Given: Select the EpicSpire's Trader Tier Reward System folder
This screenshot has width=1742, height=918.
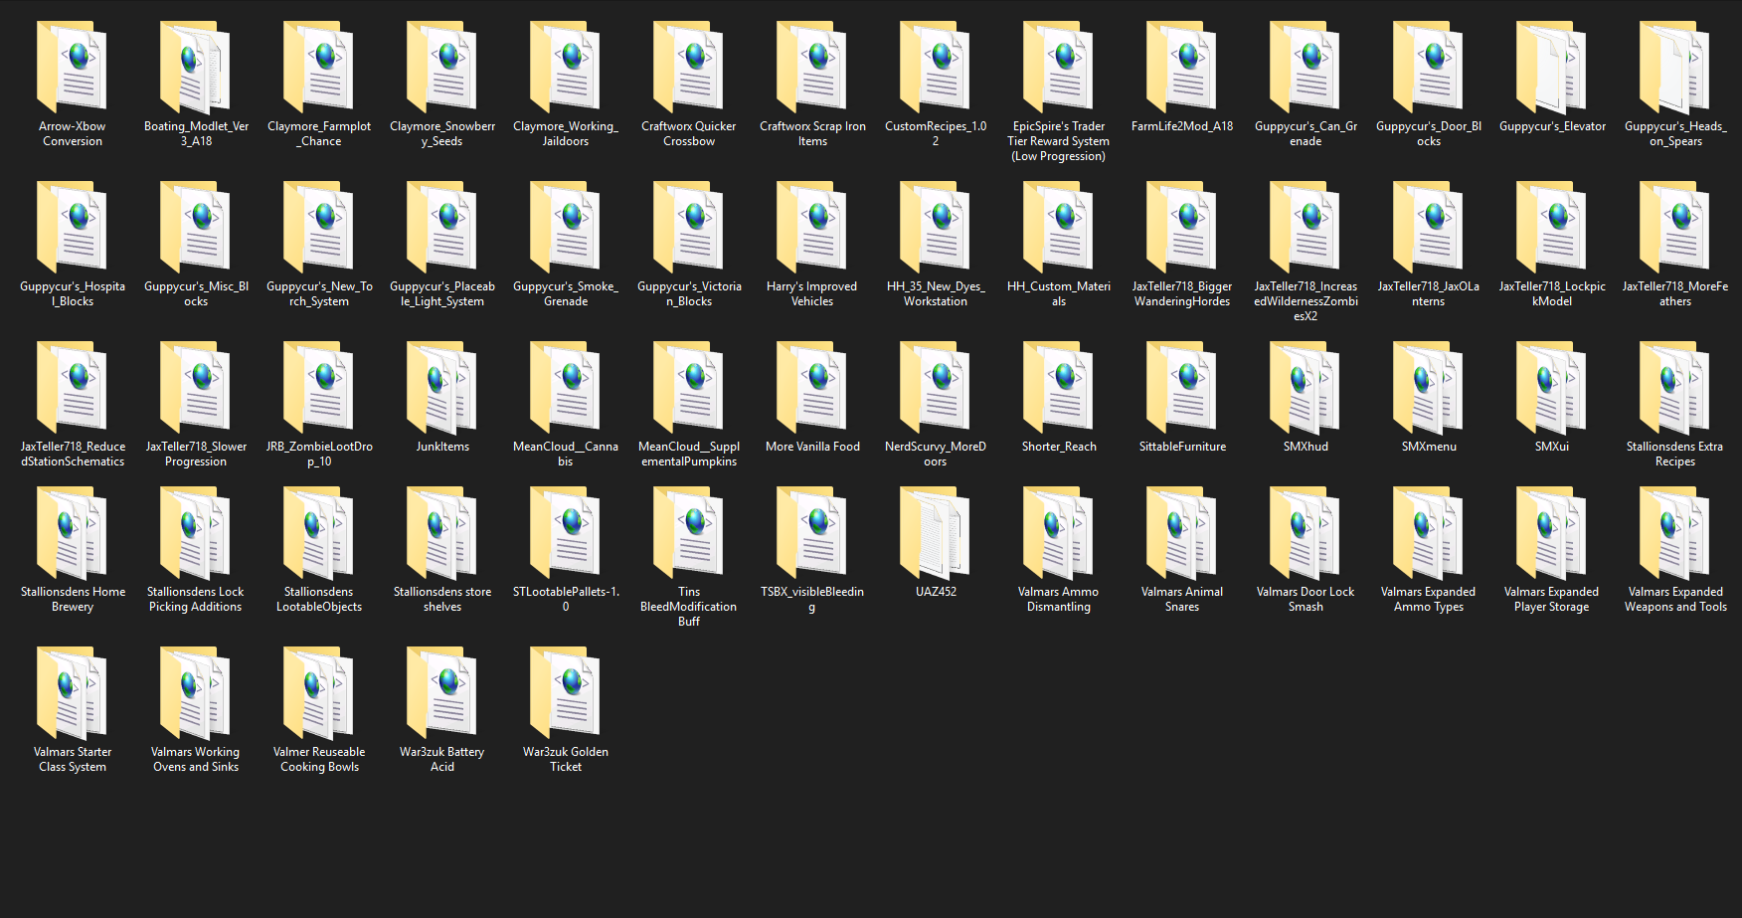Looking at the screenshot, I should [1059, 68].
